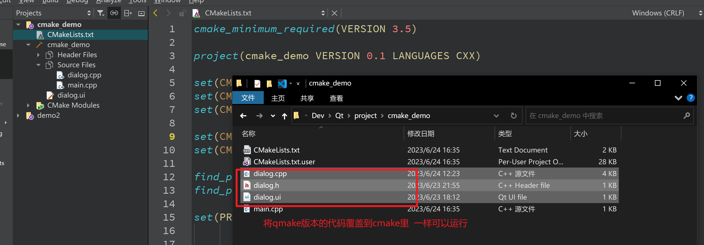Expand the demo2 project node

tap(18, 115)
